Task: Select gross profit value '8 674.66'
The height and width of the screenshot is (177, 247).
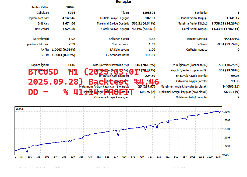Action: click(x=69, y=23)
